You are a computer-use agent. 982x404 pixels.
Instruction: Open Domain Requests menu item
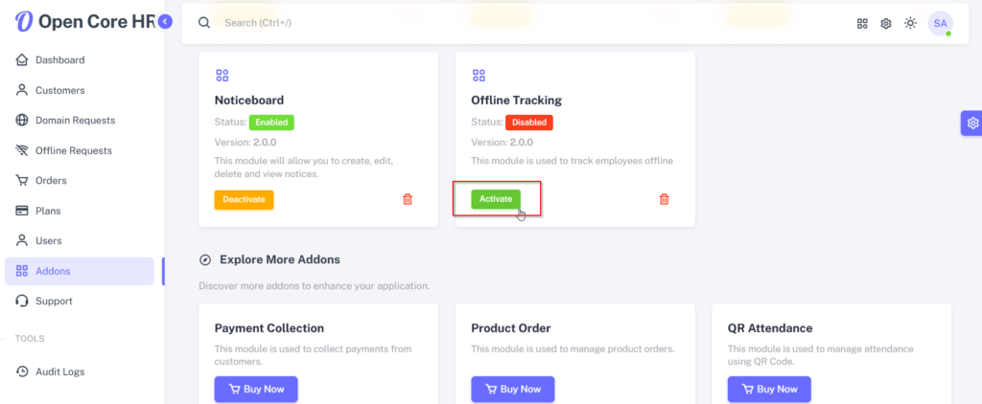coord(79,120)
